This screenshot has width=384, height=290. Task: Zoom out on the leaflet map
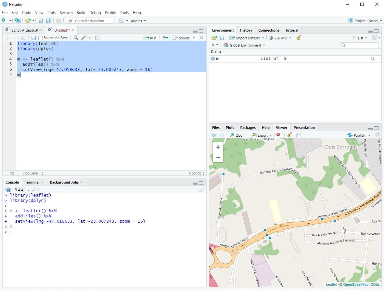pos(218,157)
